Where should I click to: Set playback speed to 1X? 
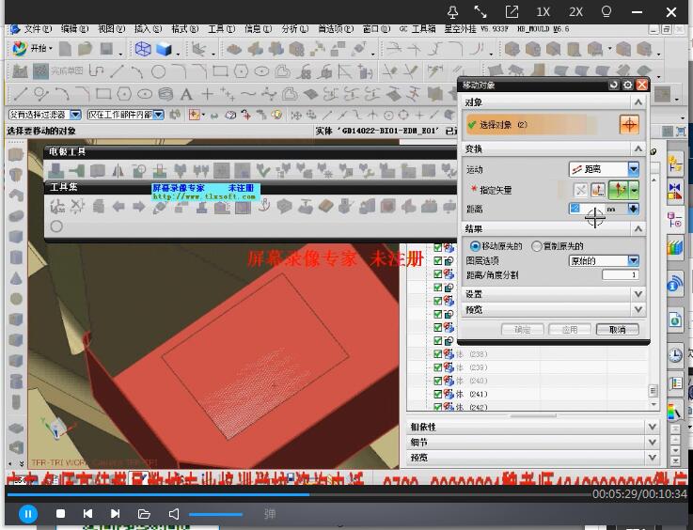point(543,12)
